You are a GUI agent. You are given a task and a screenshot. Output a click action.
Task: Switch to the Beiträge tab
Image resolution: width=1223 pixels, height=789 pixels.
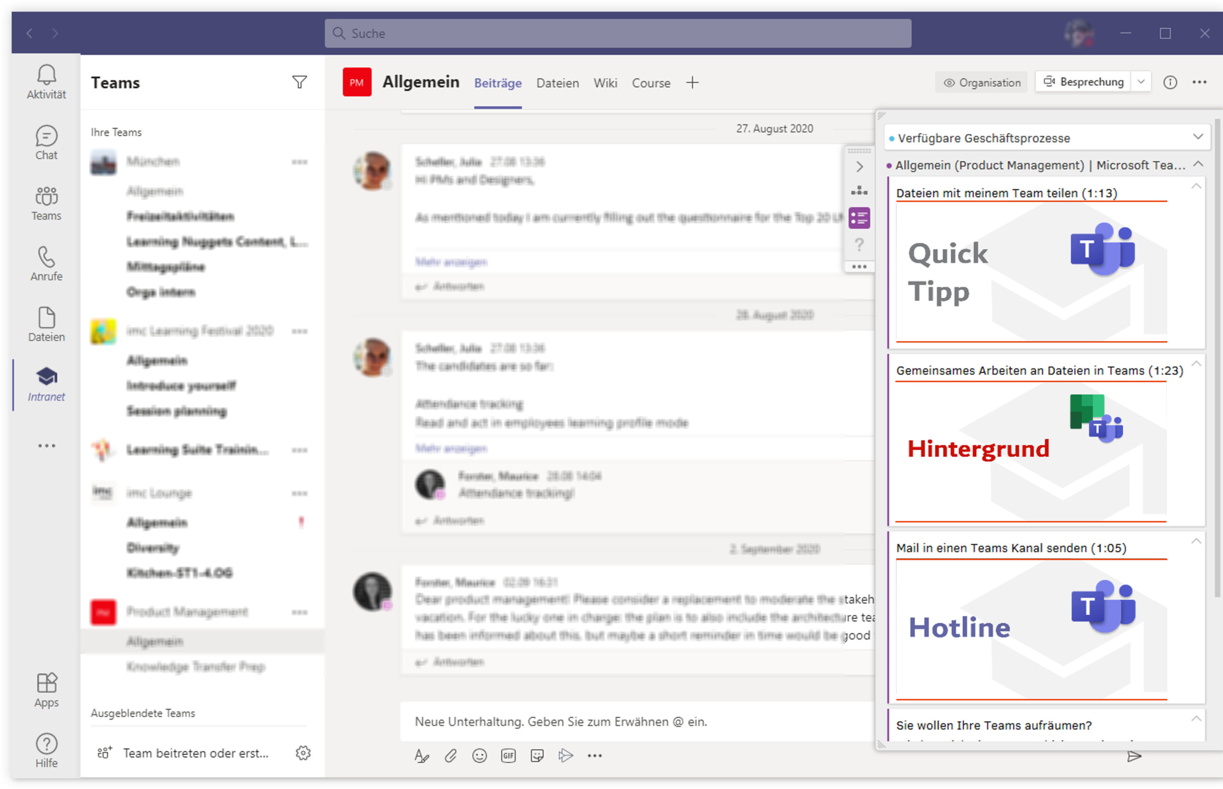(498, 83)
